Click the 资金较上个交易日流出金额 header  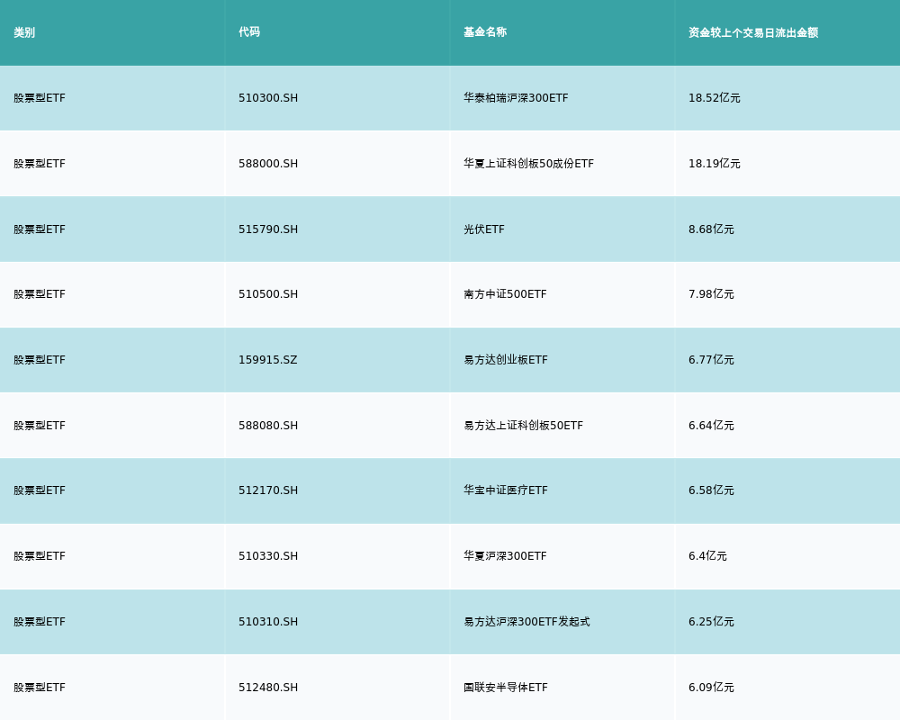pos(753,32)
